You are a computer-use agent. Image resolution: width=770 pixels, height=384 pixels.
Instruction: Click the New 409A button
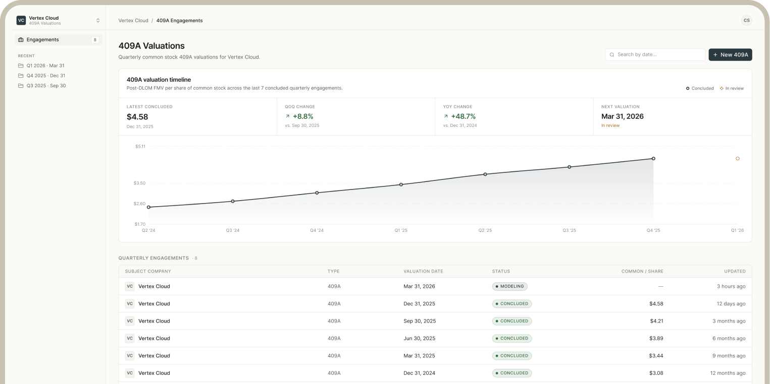730,54
